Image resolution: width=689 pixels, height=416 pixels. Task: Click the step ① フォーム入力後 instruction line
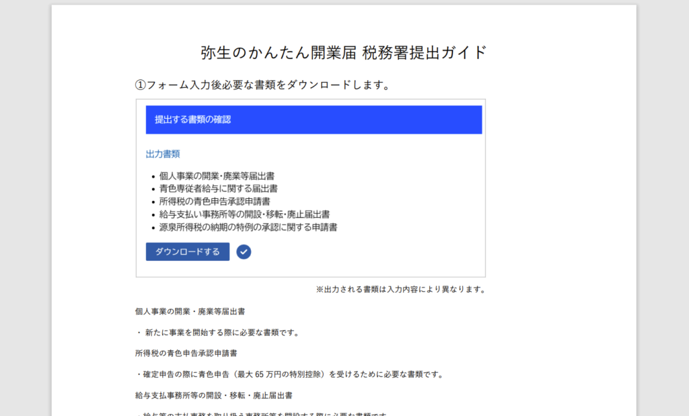[x=263, y=85]
